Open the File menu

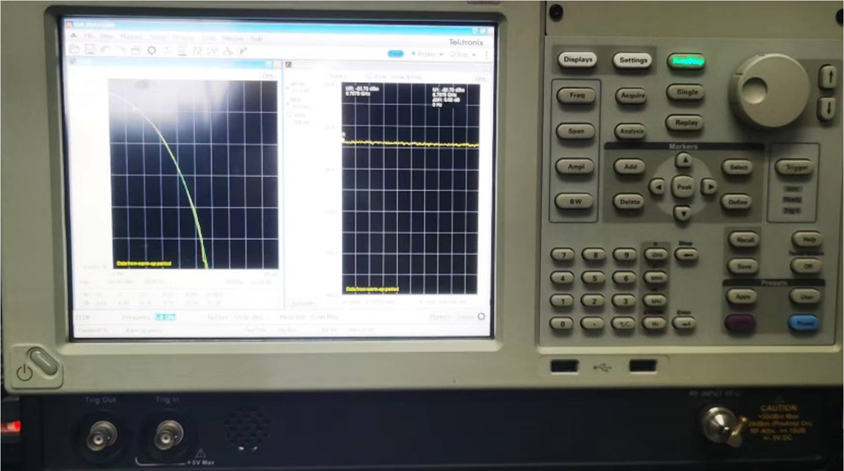89,37
